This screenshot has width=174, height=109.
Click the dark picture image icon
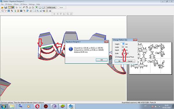coord(21,11)
